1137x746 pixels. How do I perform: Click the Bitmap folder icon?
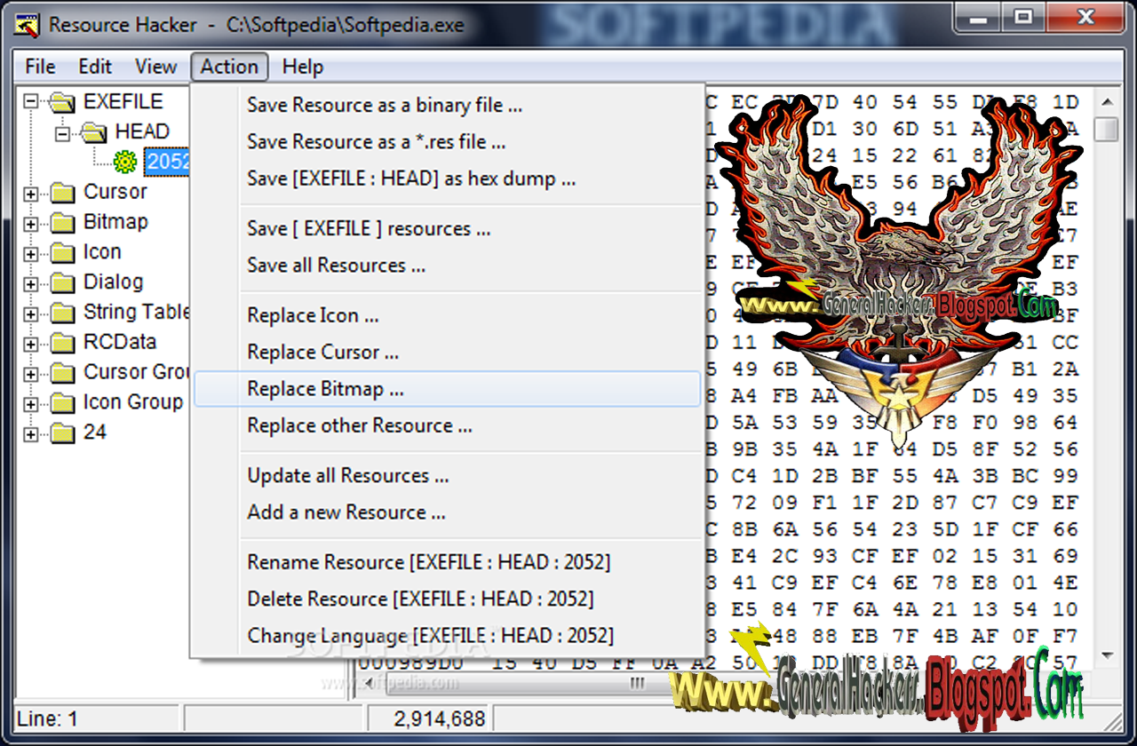click(x=63, y=223)
